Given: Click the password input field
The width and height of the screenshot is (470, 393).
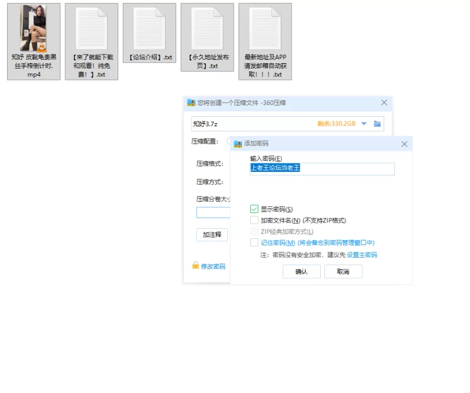Looking at the screenshot, I should coord(322,169).
